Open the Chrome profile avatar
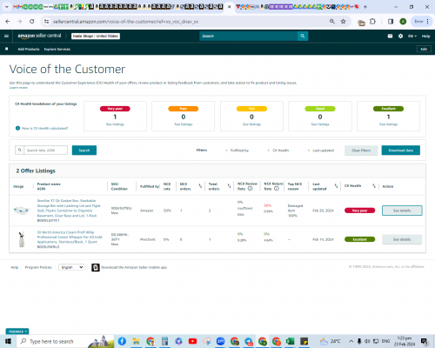 403,22
